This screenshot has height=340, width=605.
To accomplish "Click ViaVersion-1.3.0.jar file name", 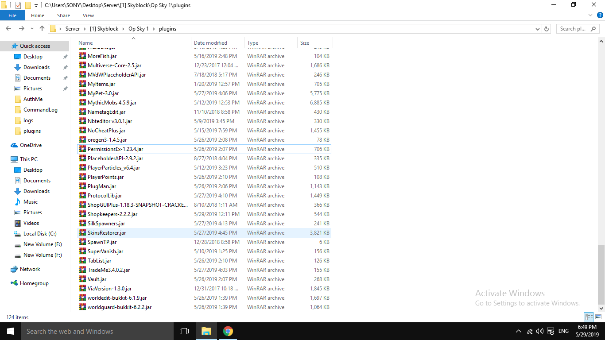I will [109, 289].
